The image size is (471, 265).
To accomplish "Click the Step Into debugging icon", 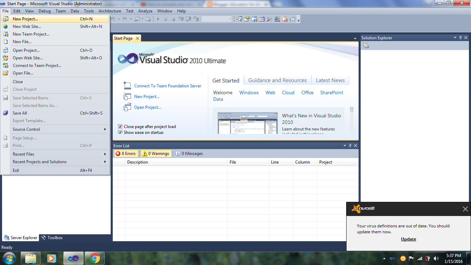I will coord(181,19).
